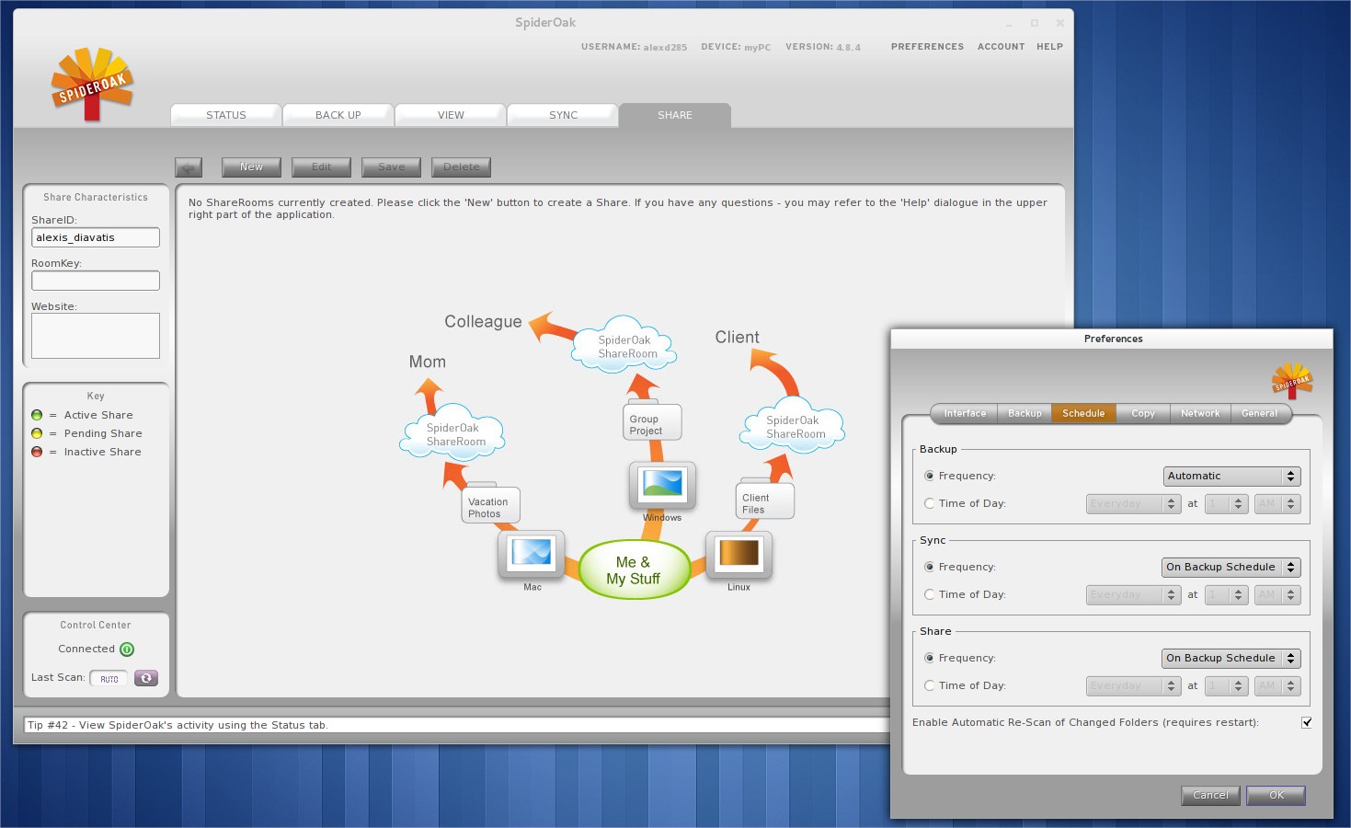Image resolution: width=1351 pixels, height=828 pixels.
Task: Click the green Active Share indicator
Action: (37, 415)
